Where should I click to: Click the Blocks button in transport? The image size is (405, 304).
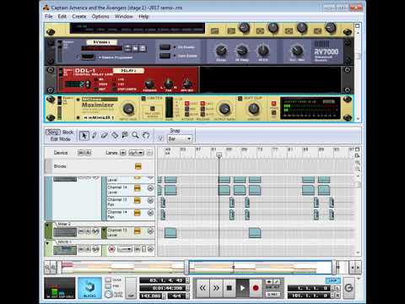pyautogui.click(x=89, y=288)
